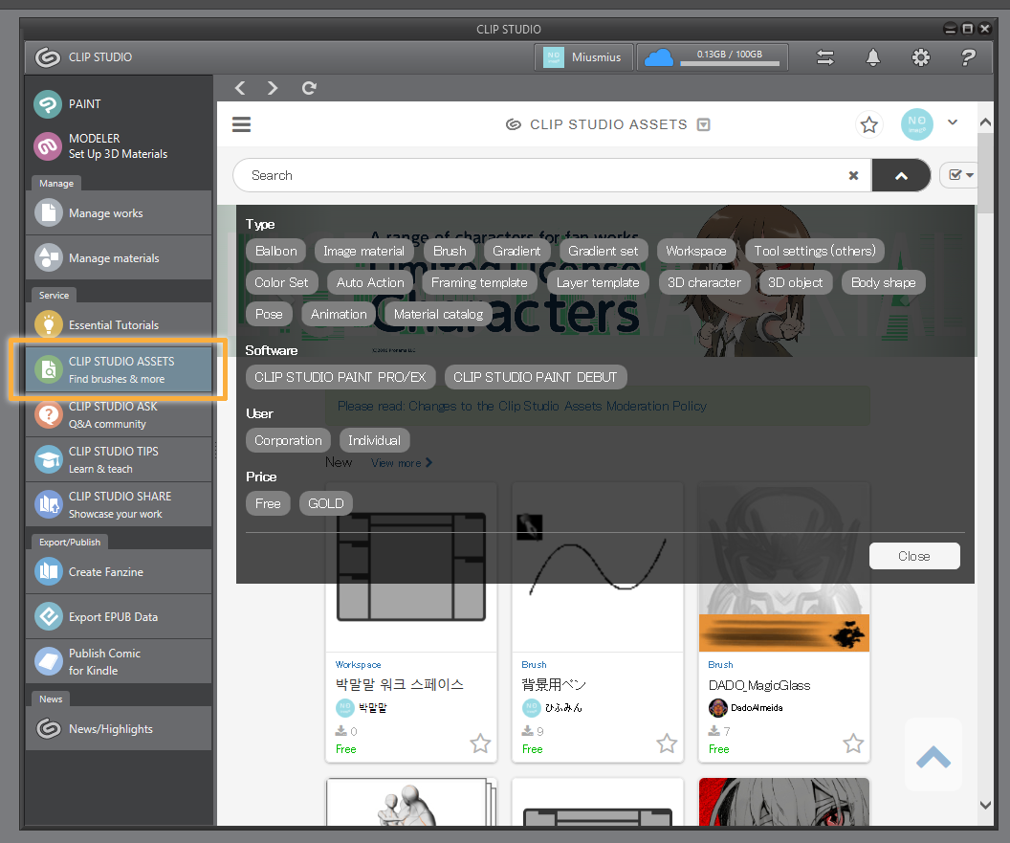Open CLIP STUDIO TIPS Learn & teach

pos(119,459)
